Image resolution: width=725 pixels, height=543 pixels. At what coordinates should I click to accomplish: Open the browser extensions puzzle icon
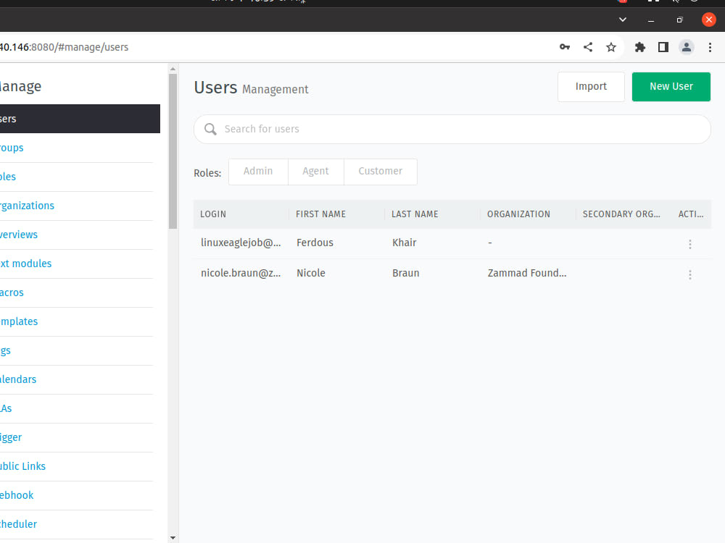[x=640, y=47]
